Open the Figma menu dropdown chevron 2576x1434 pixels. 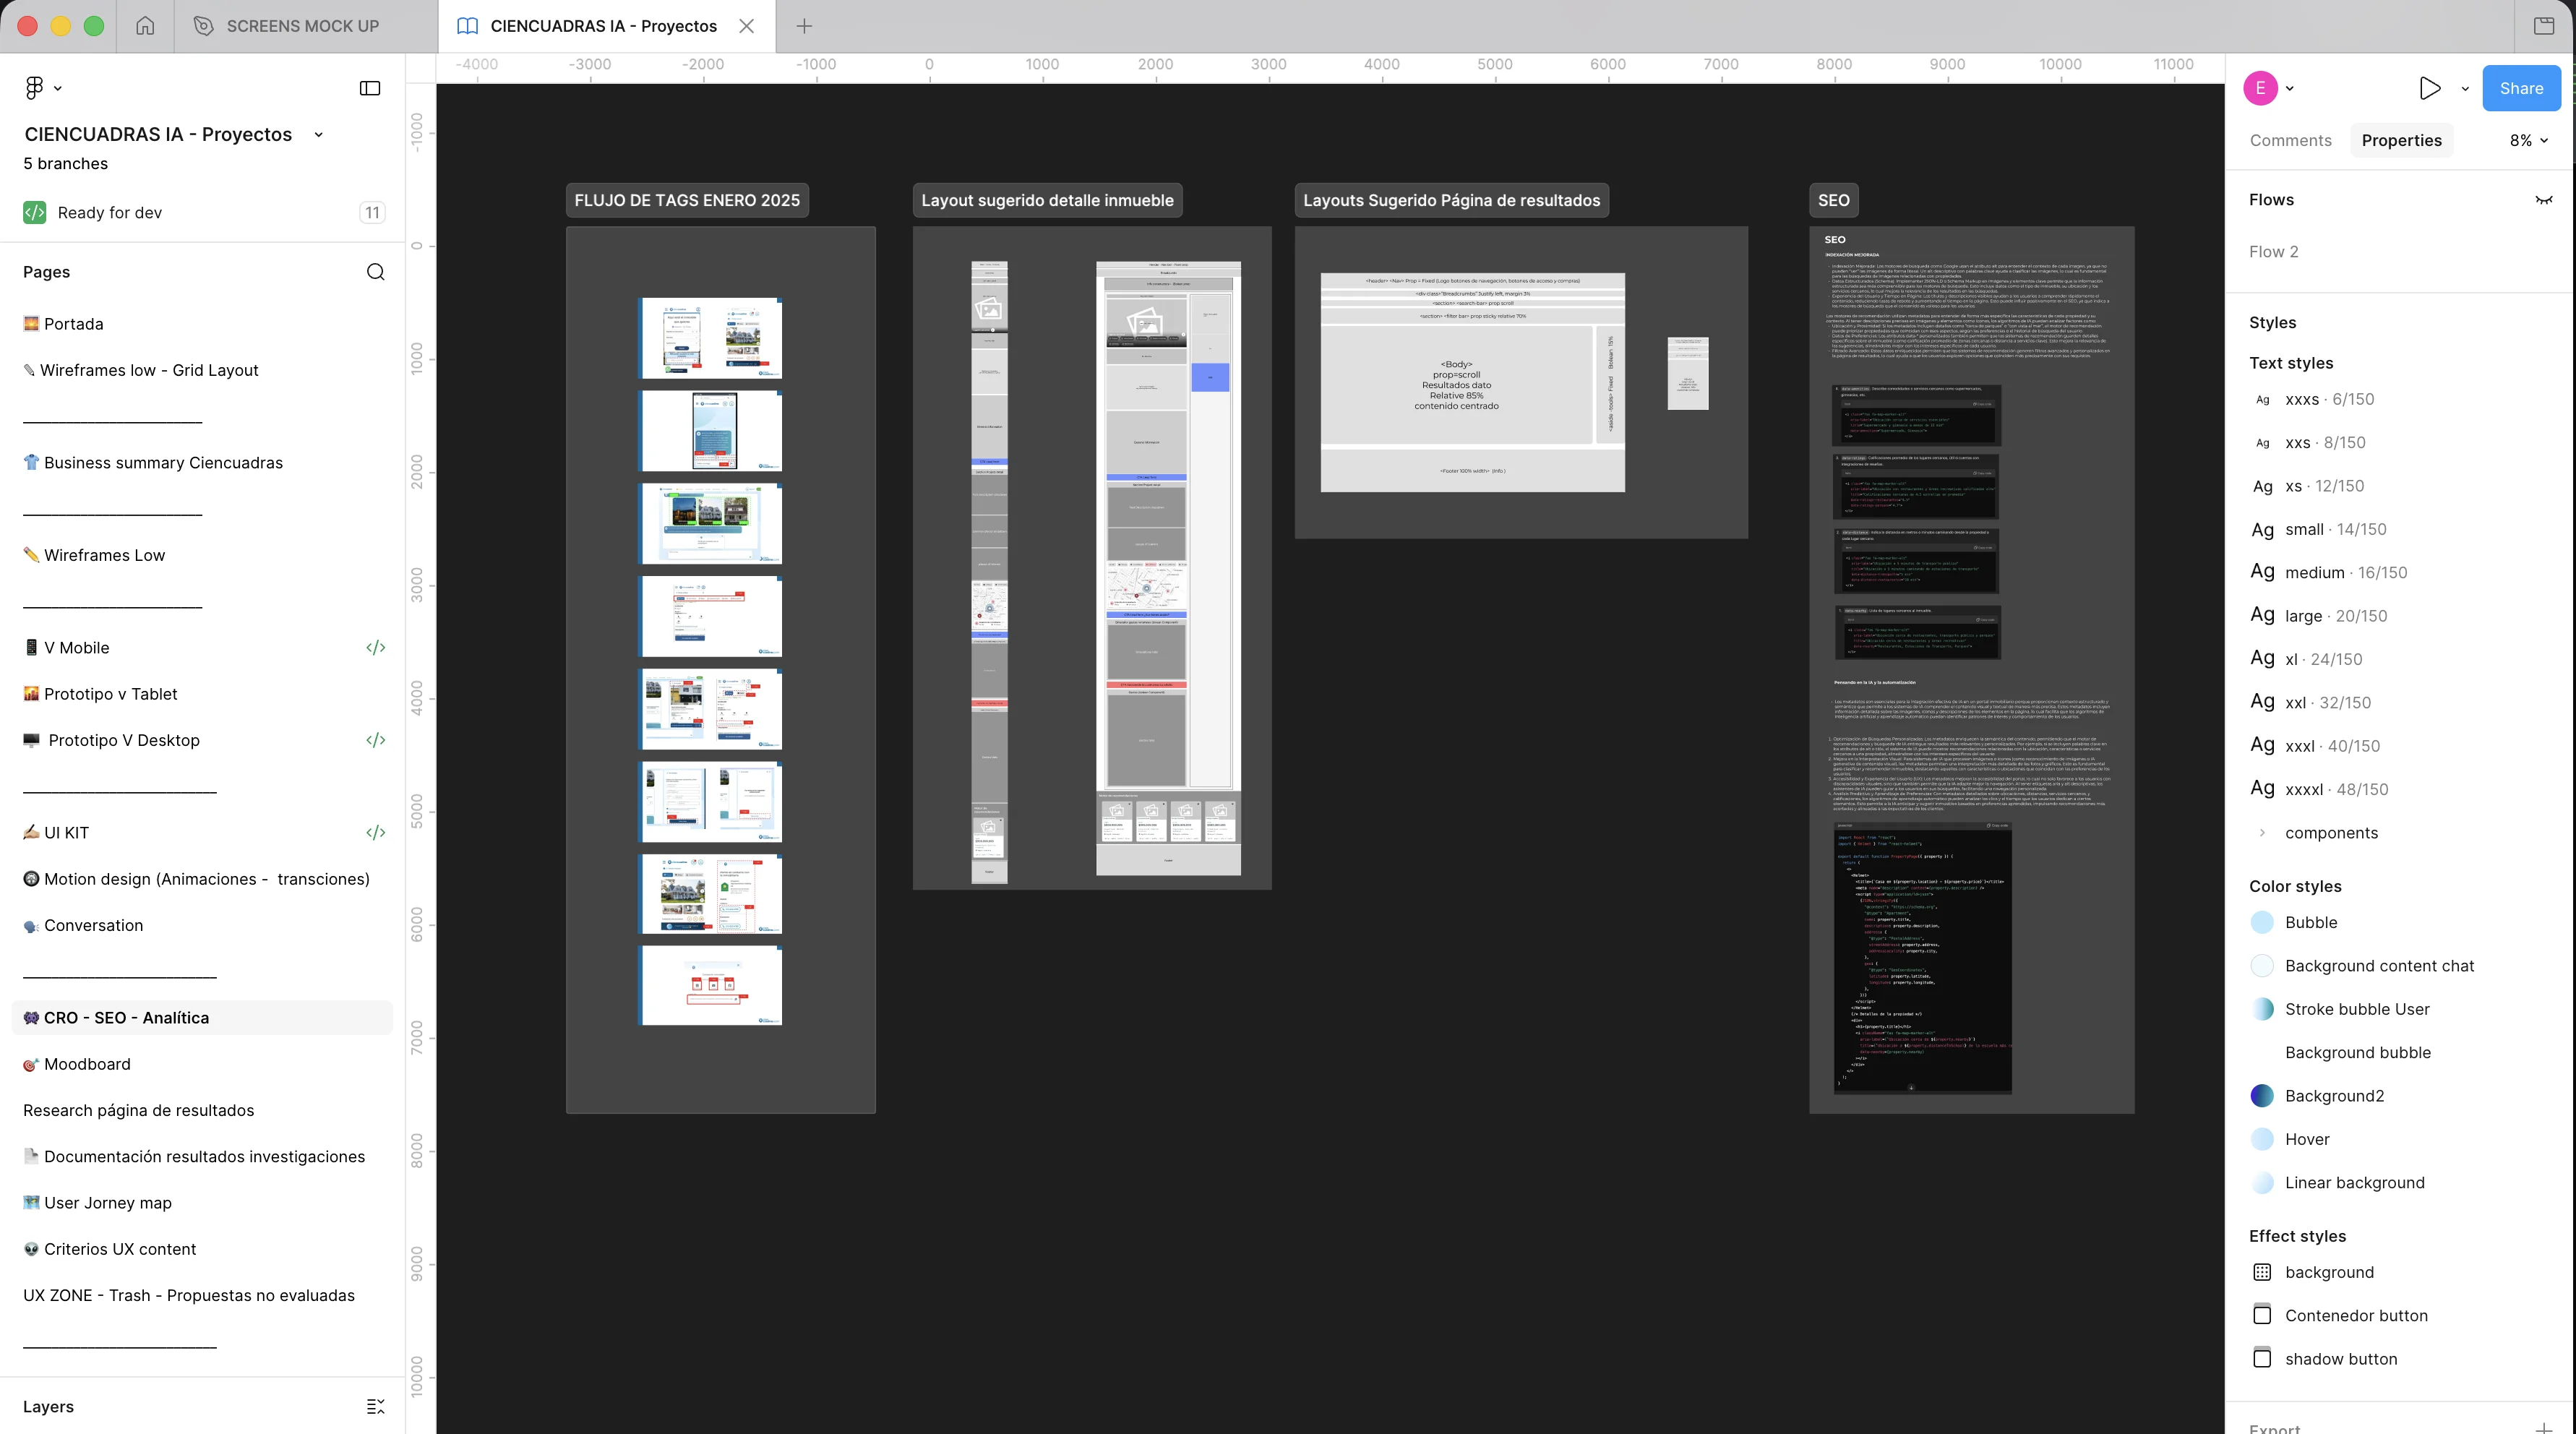(58, 89)
